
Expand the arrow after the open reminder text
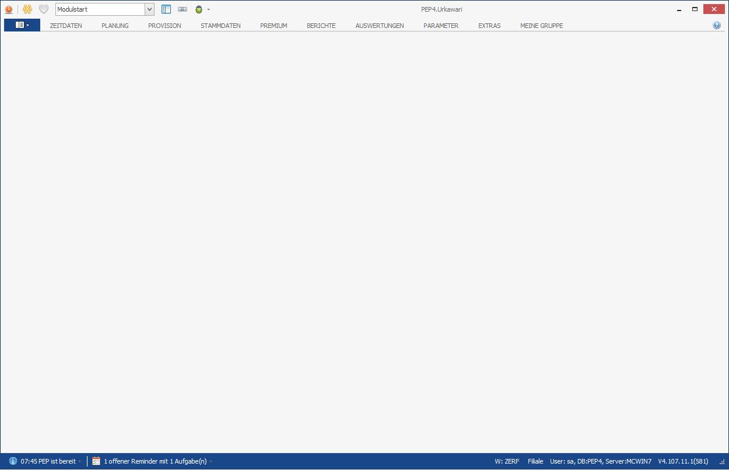pos(211,462)
